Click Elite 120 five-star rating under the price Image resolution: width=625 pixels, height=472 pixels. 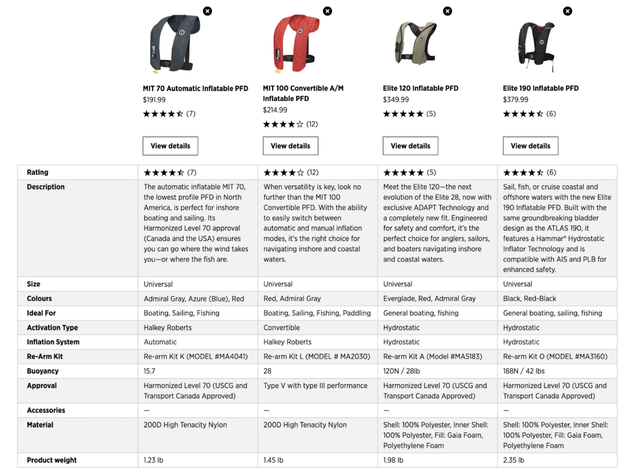(x=409, y=114)
